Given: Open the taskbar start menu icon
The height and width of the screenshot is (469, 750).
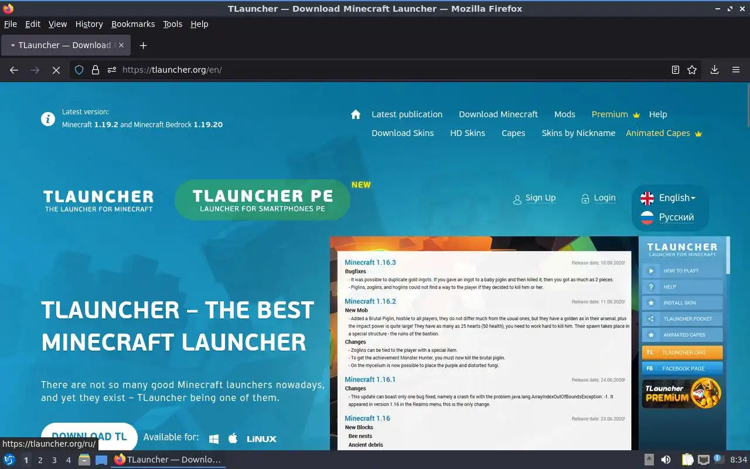Looking at the screenshot, I should 9,460.
